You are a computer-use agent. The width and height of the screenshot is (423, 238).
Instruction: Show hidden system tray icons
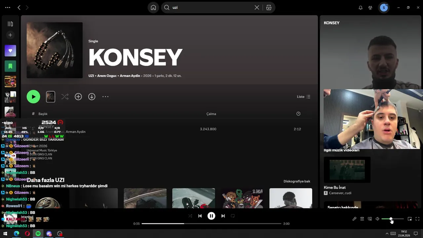click(387, 234)
